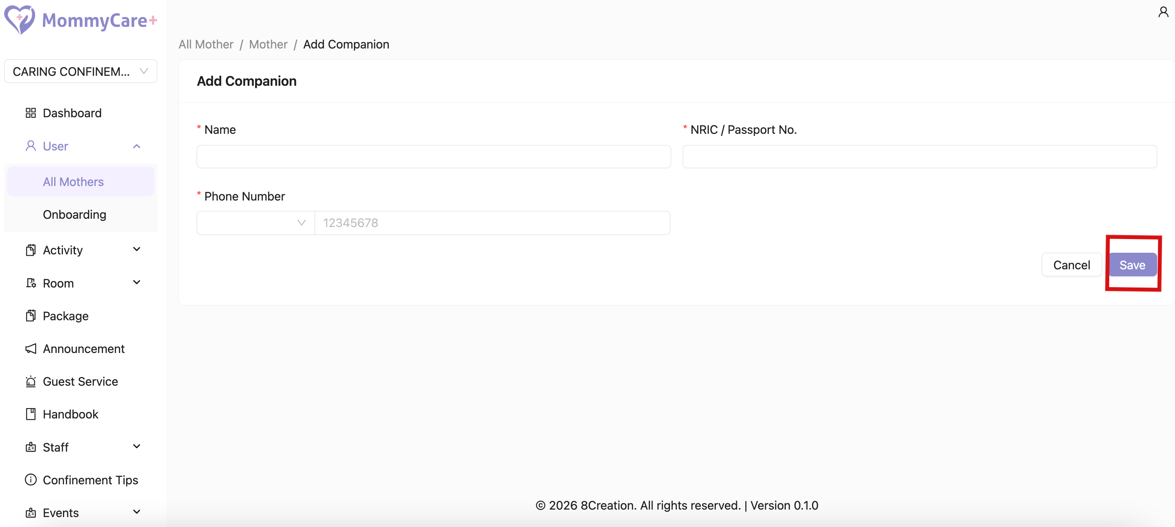This screenshot has height=527, width=1175.
Task: Expand the Room submenu chevron
Action: coord(136,283)
